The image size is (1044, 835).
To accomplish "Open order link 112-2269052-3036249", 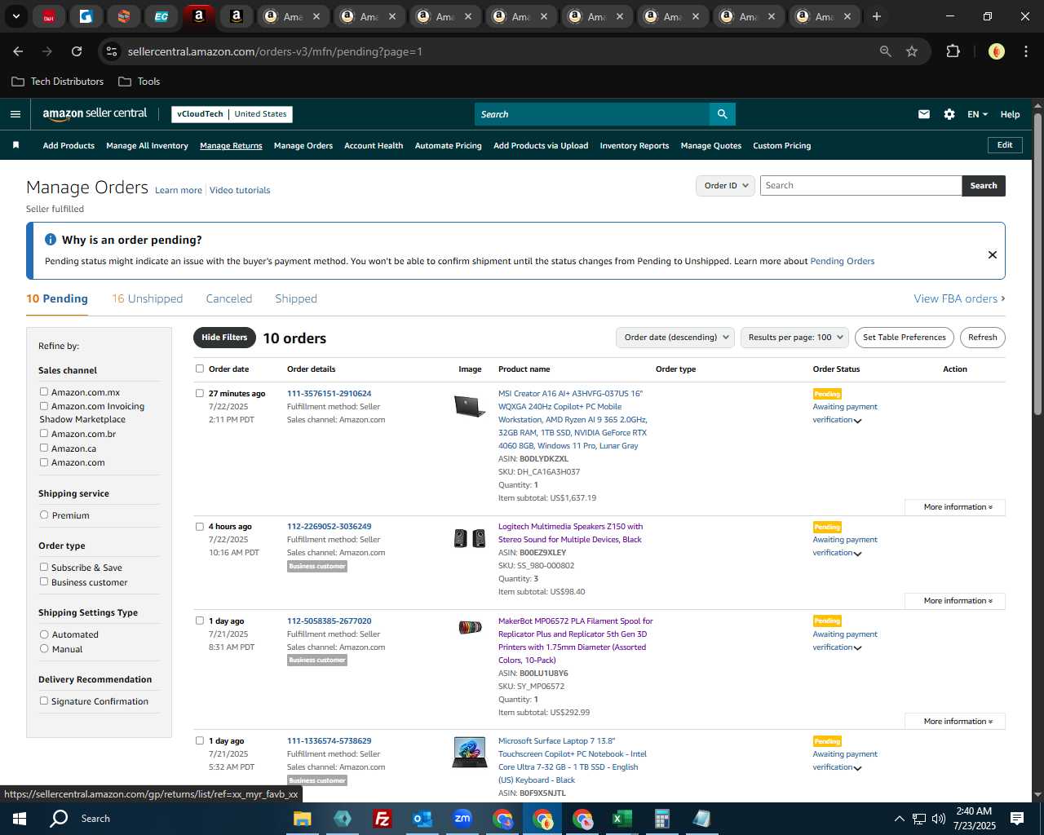I will click(329, 526).
